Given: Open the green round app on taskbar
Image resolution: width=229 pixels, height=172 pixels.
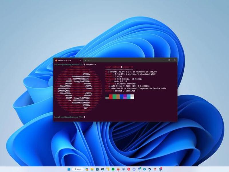Looking at the screenshot, I should [x=113, y=169].
